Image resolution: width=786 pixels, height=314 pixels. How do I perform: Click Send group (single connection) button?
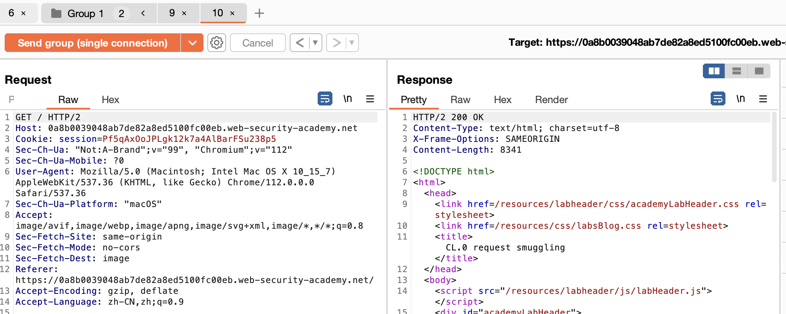click(92, 43)
